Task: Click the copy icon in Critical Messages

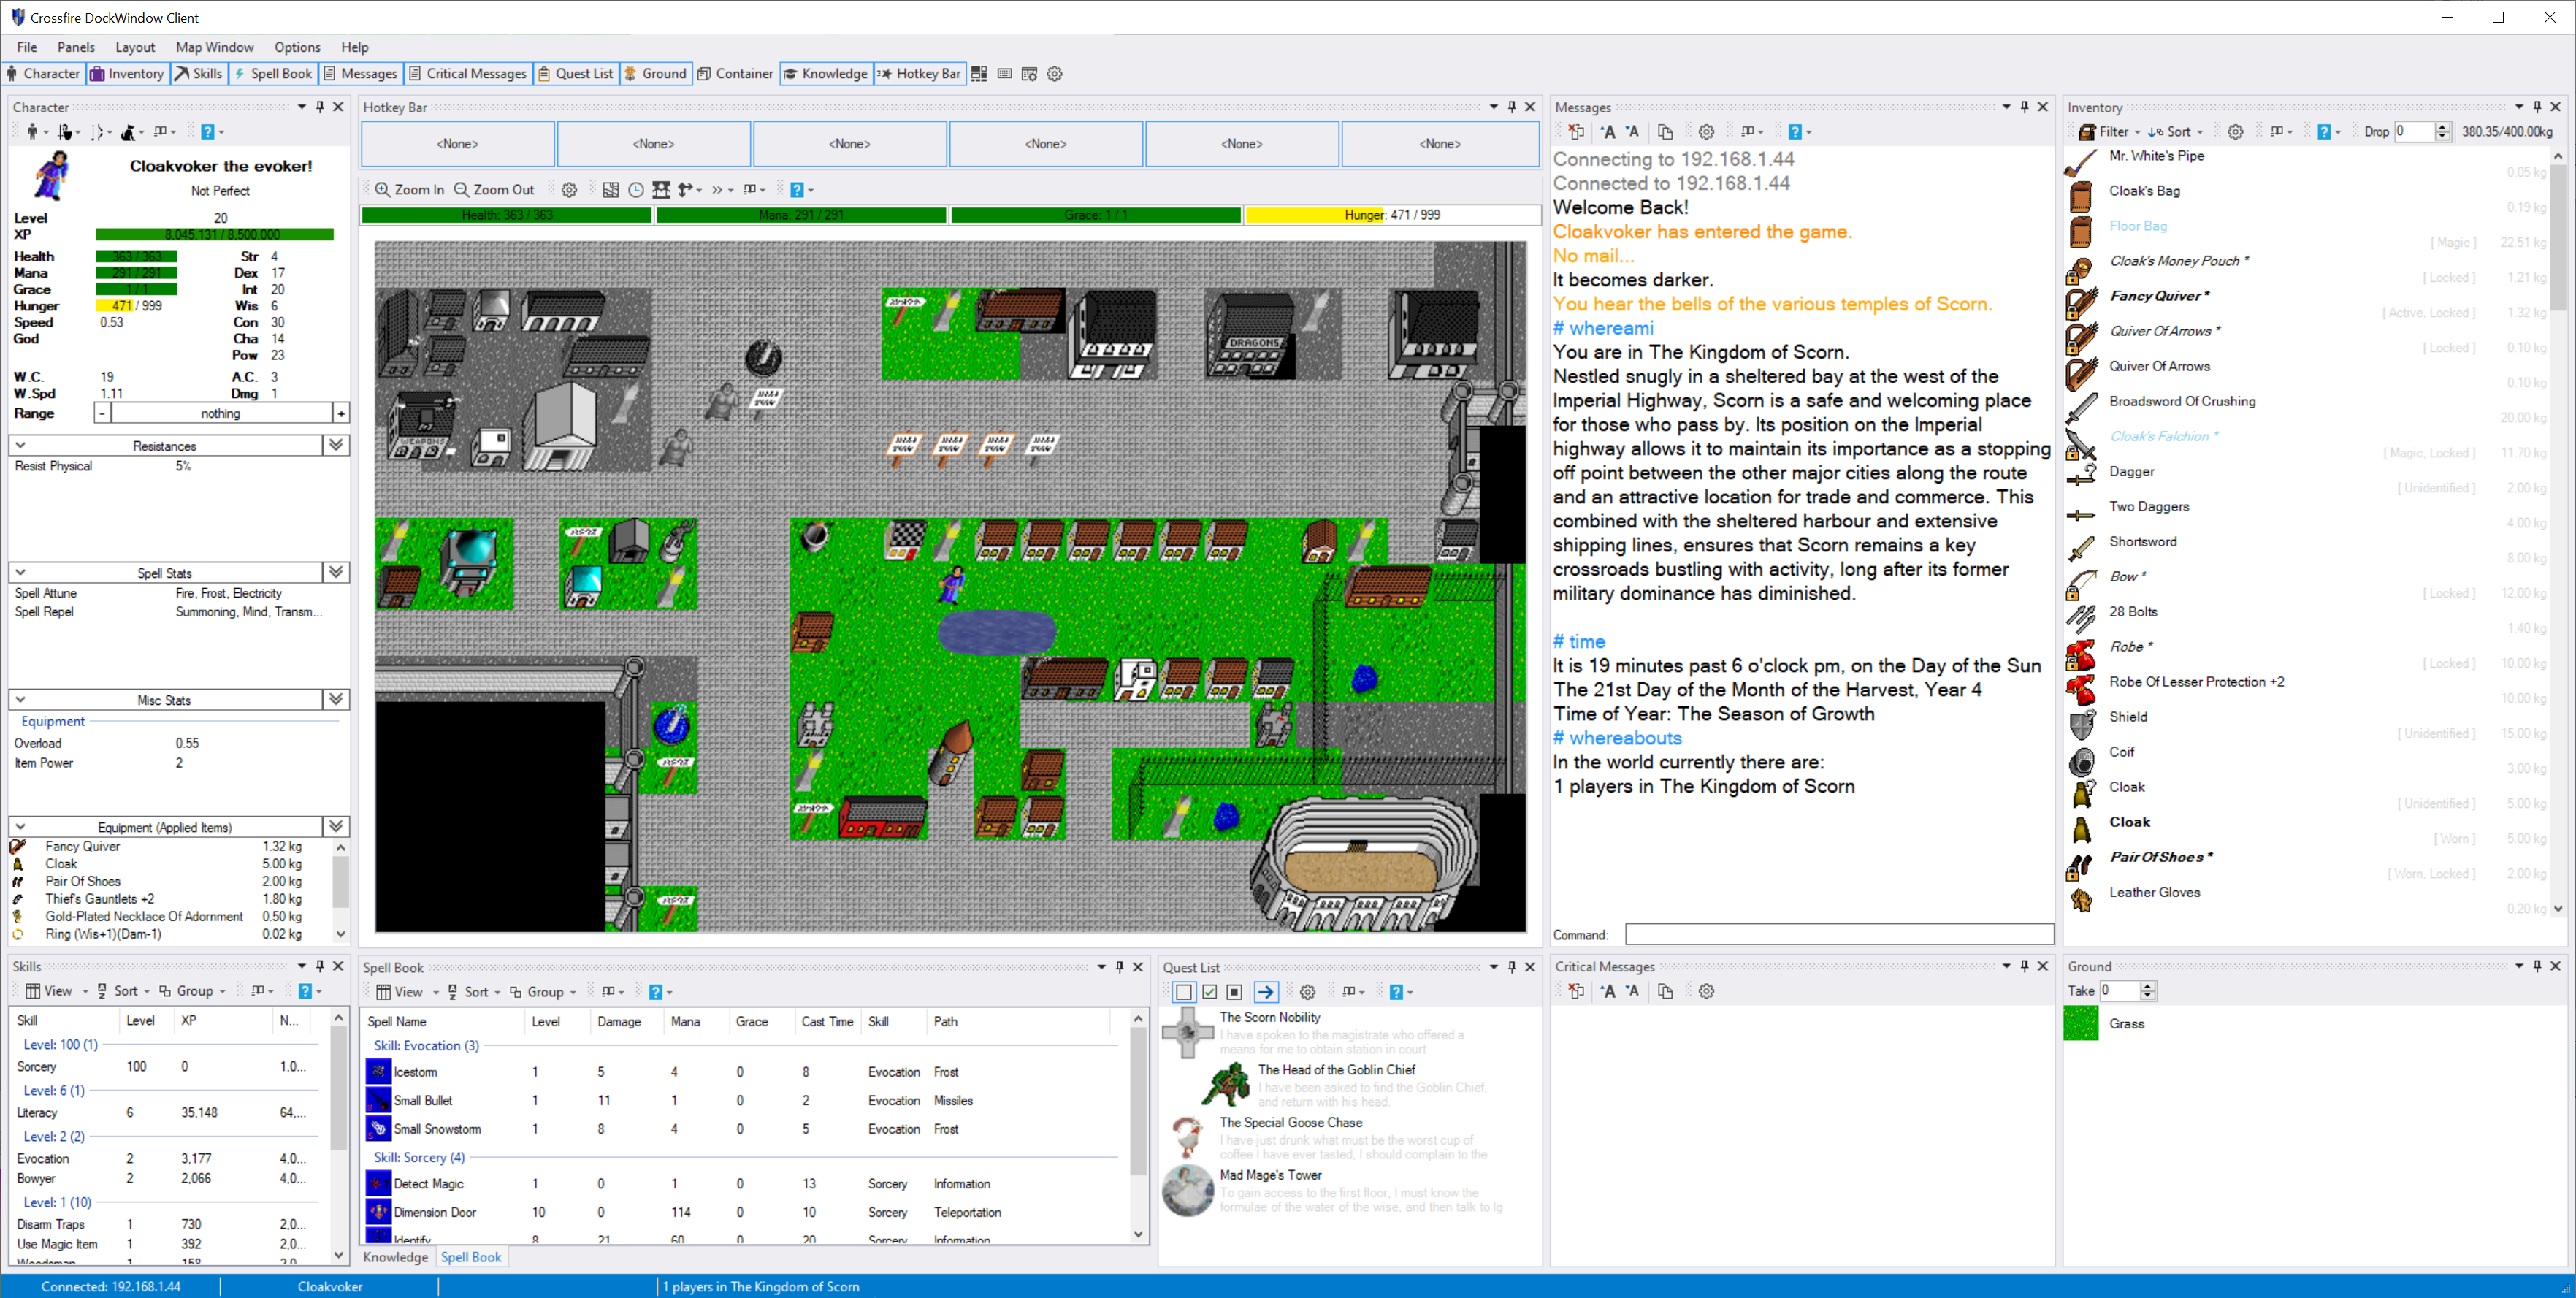Action: 1665,990
